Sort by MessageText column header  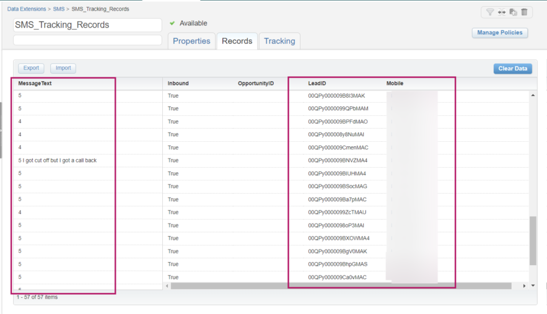tap(35, 84)
